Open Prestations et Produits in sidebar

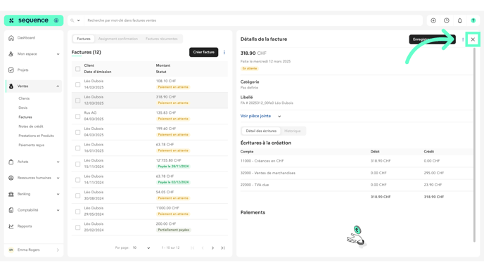36,136
